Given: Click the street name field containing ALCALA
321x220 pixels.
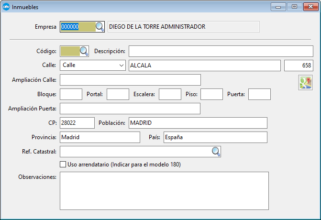Looking at the screenshot, I should click(204, 66).
